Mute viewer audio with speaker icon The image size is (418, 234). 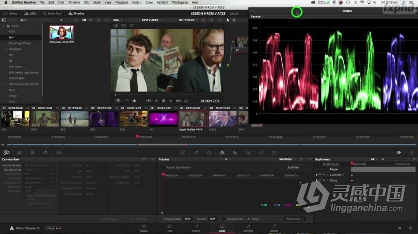[134, 101]
